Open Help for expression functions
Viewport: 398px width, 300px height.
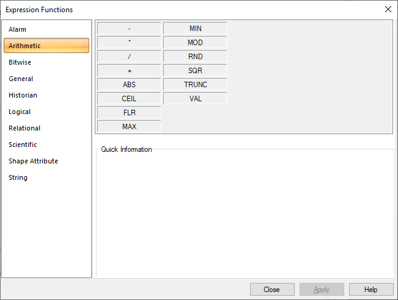click(x=371, y=290)
